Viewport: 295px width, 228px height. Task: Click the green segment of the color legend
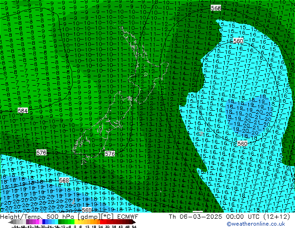tap(66, 222)
